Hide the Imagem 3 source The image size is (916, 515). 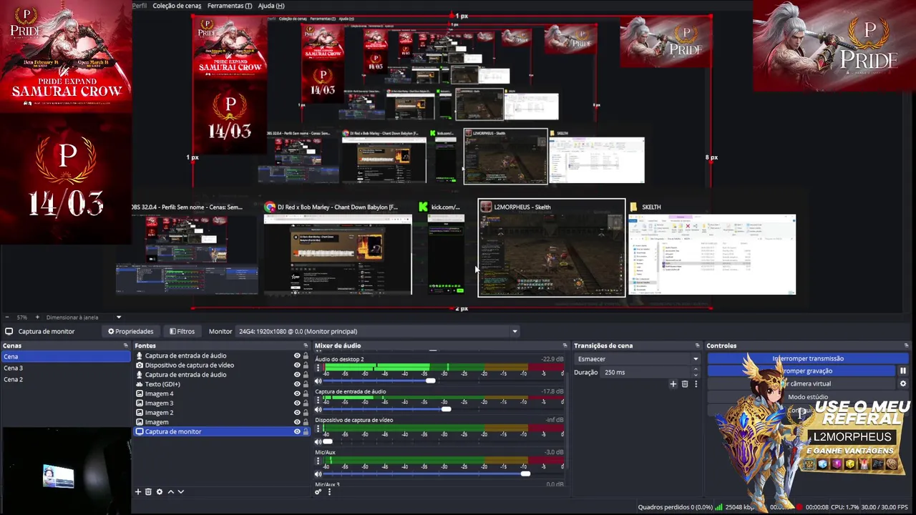tap(297, 403)
